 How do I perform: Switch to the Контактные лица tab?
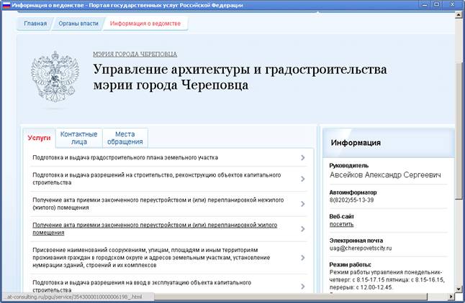click(78, 138)
